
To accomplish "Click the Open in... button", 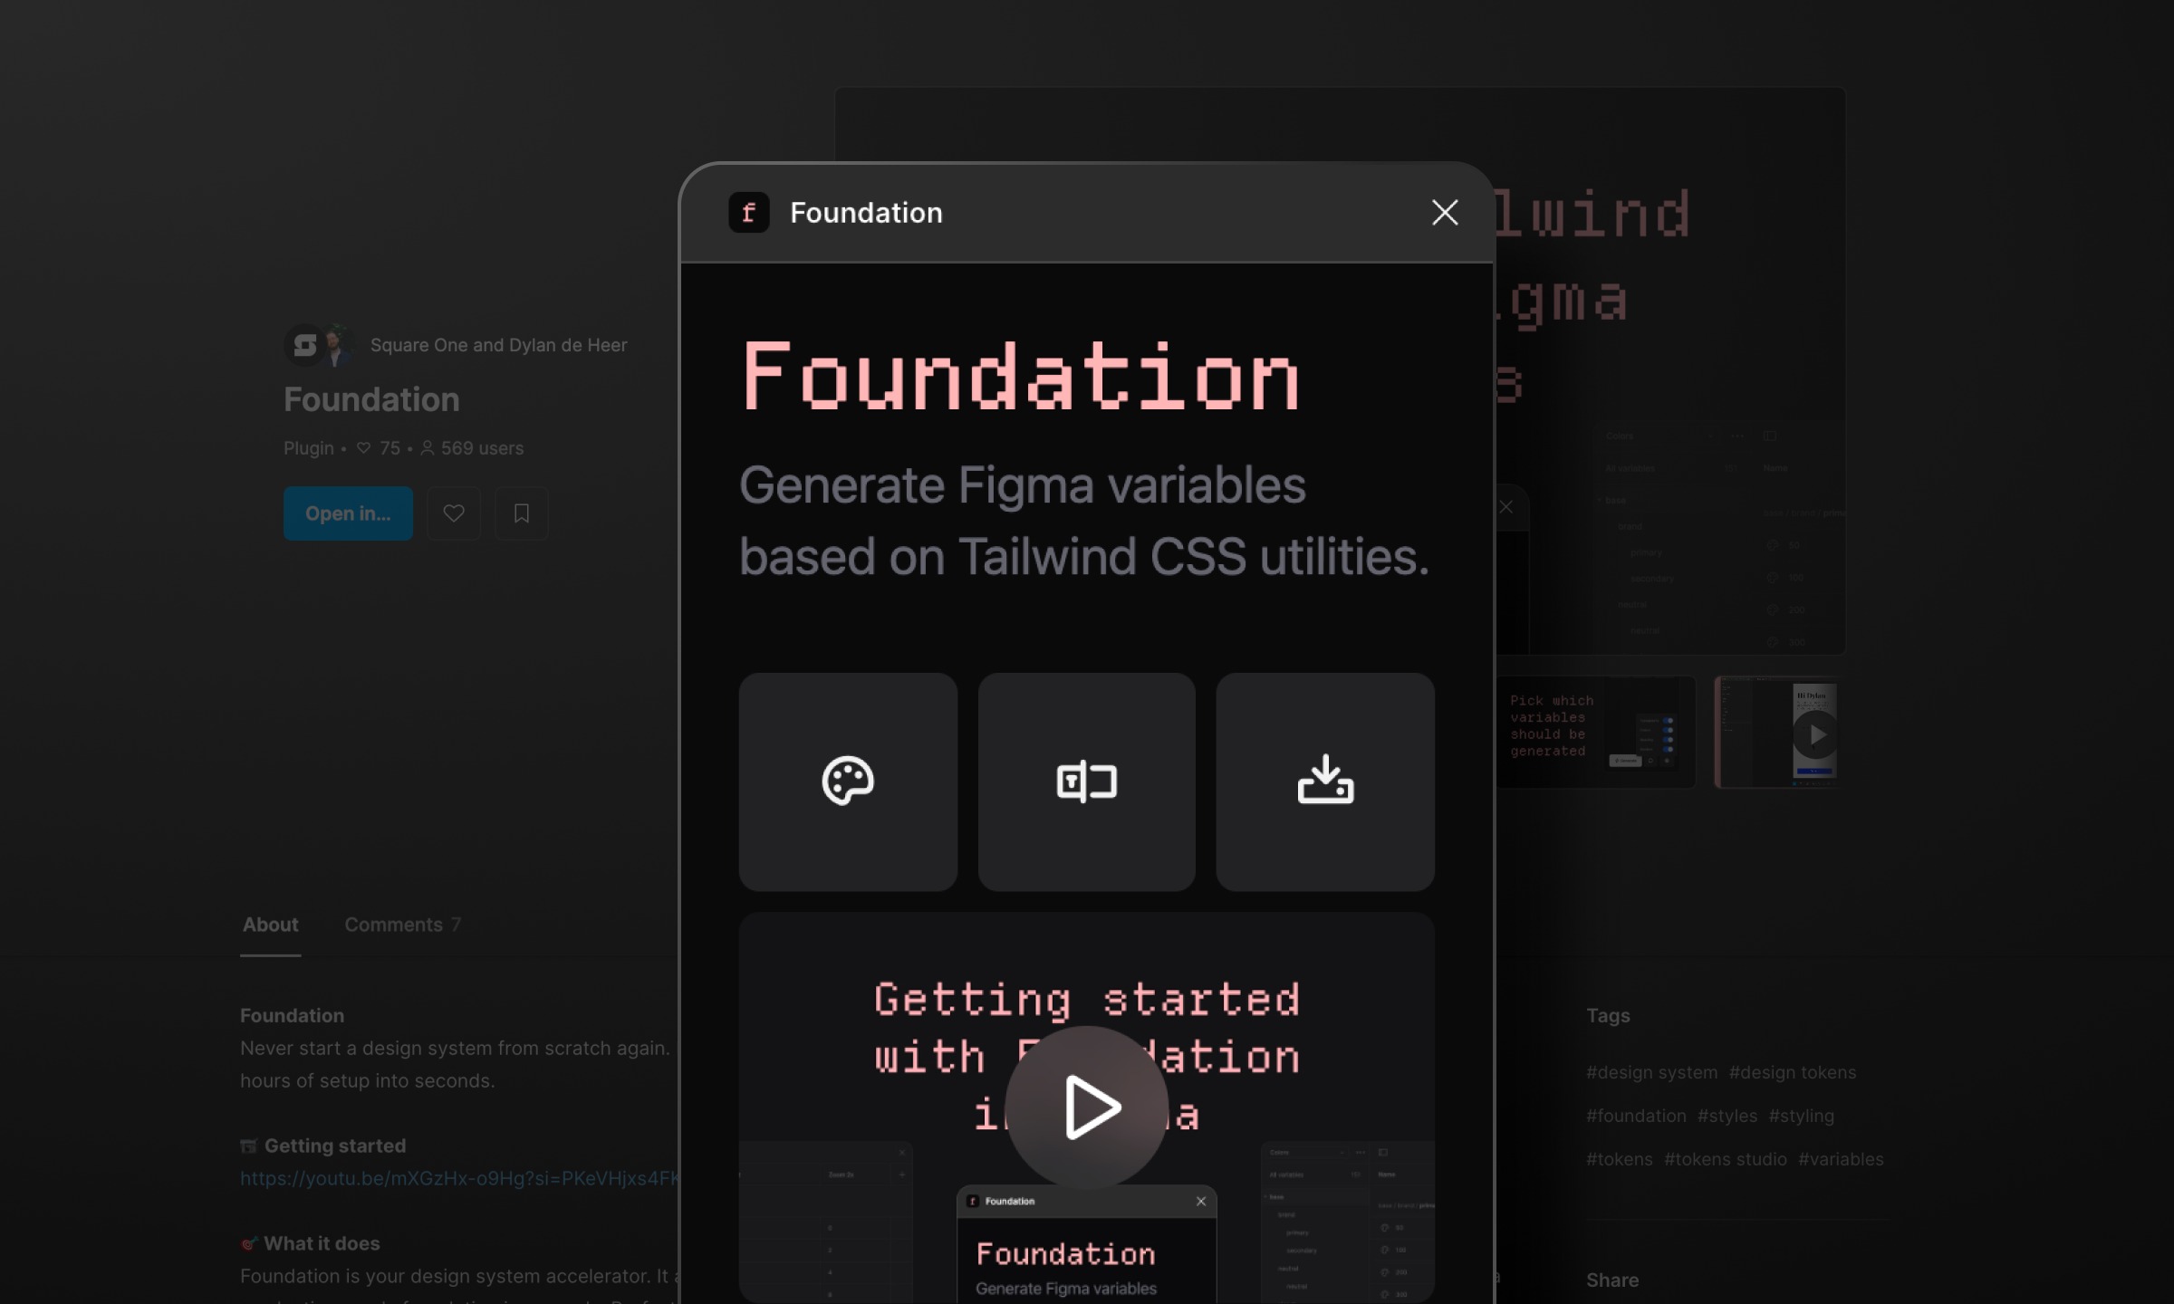I will 348,513.
